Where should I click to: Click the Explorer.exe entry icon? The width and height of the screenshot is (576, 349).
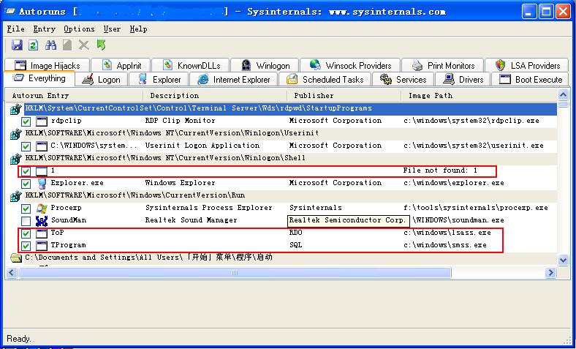pyautogui.click(x=42, y=184)
